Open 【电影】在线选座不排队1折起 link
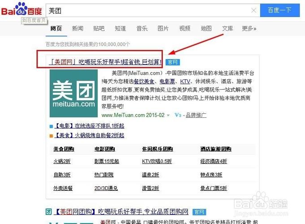This screenshot has width=305, height=224. click(x=89, y=126)
